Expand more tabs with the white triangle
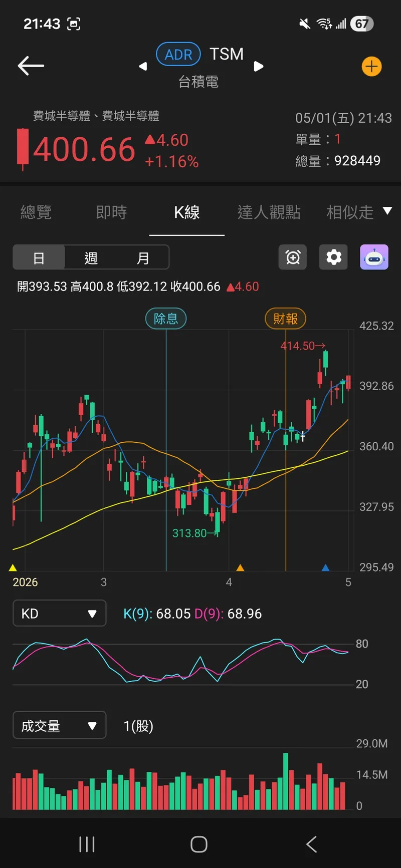401x868 pixels. (x=387, y=210)
